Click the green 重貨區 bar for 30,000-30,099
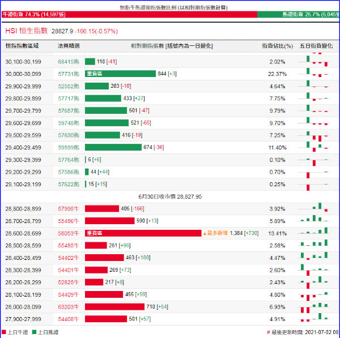 120,74
